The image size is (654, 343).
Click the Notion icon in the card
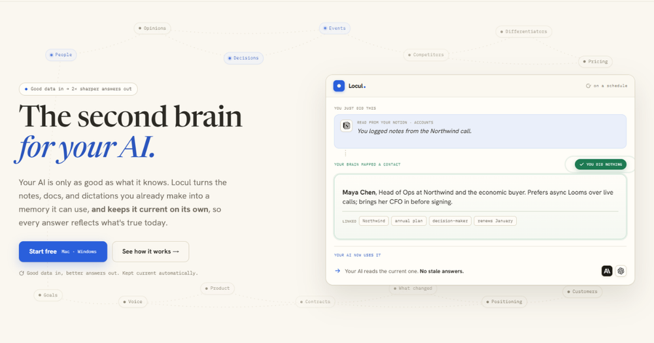click(346, 125)
